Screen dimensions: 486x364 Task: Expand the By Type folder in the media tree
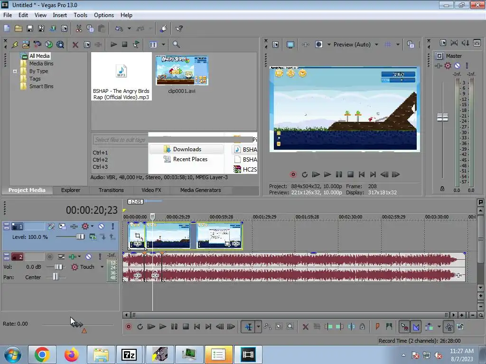pos(15,71)
